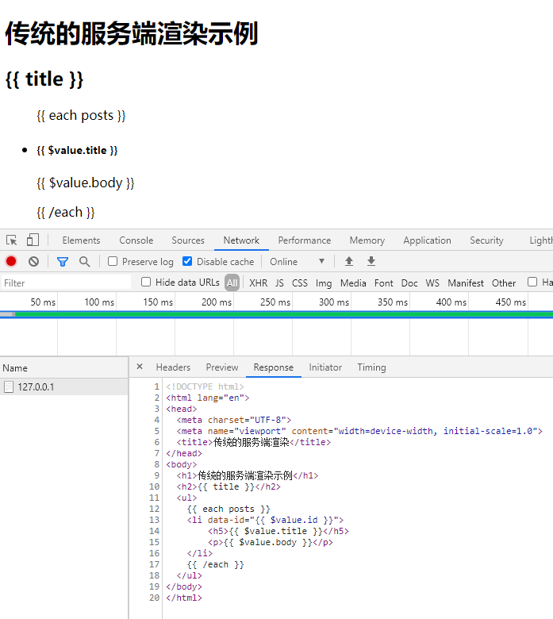Open the Console panel tab

136,240
